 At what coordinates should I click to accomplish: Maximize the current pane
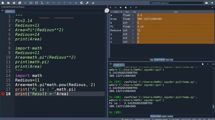click(82, 3)
